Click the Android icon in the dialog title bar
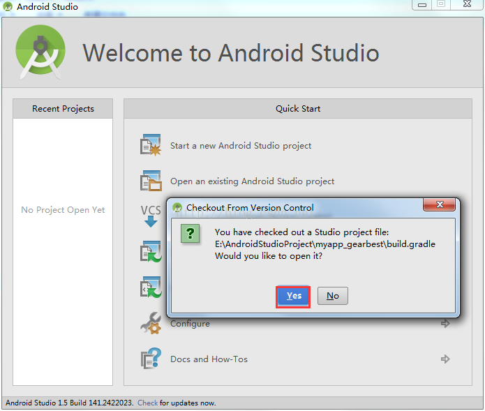 [x=177, y=207]
